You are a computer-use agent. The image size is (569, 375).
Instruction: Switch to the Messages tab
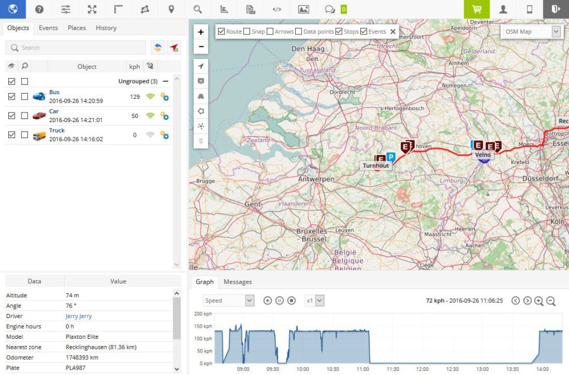238,282
